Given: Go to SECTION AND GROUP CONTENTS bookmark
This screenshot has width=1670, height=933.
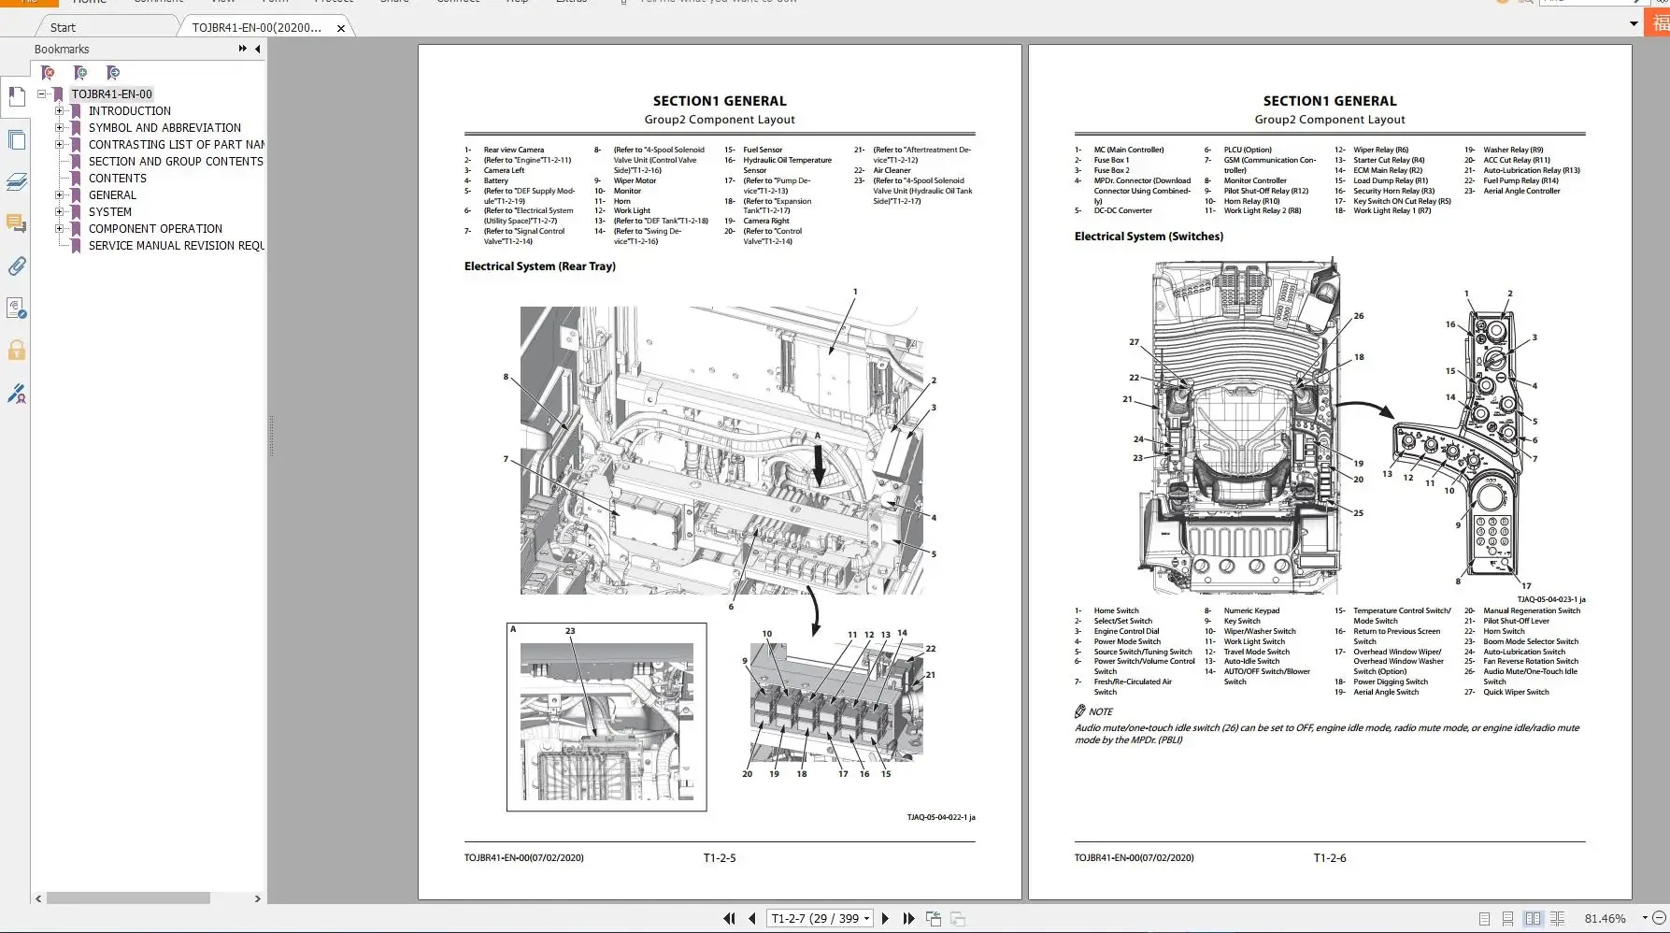Looking at the screenshot, I should pos(176,162).
